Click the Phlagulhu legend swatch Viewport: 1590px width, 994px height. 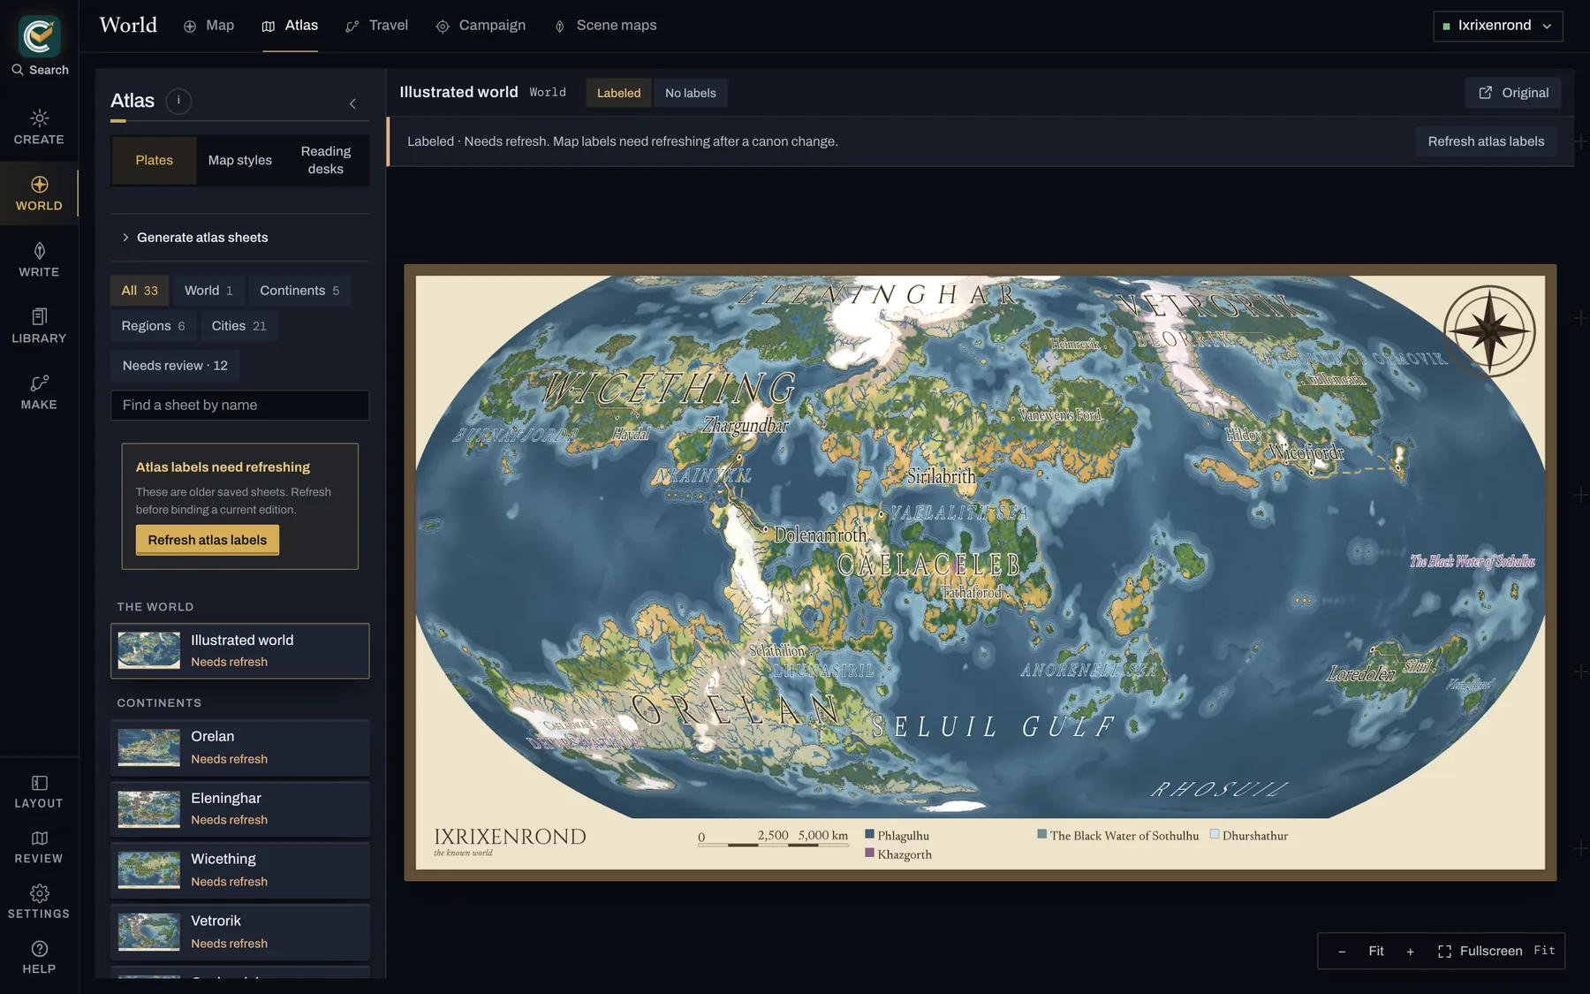tap(869, 834)
